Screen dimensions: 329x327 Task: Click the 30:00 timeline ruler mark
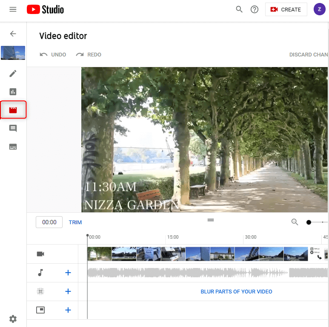tap(251, 237)
